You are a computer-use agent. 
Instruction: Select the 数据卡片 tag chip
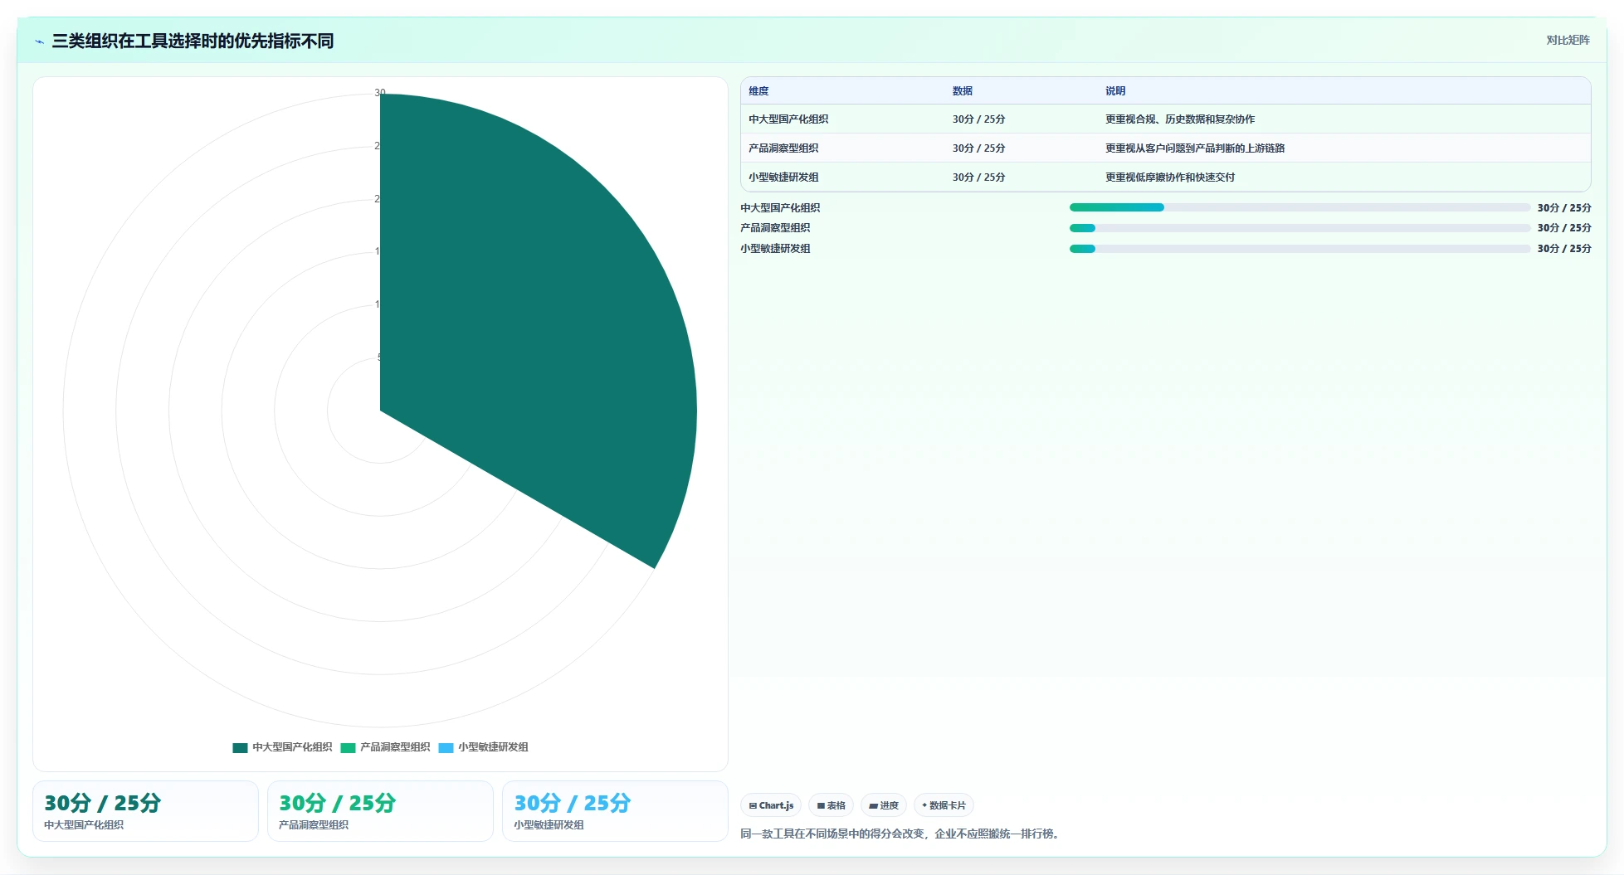944,805
